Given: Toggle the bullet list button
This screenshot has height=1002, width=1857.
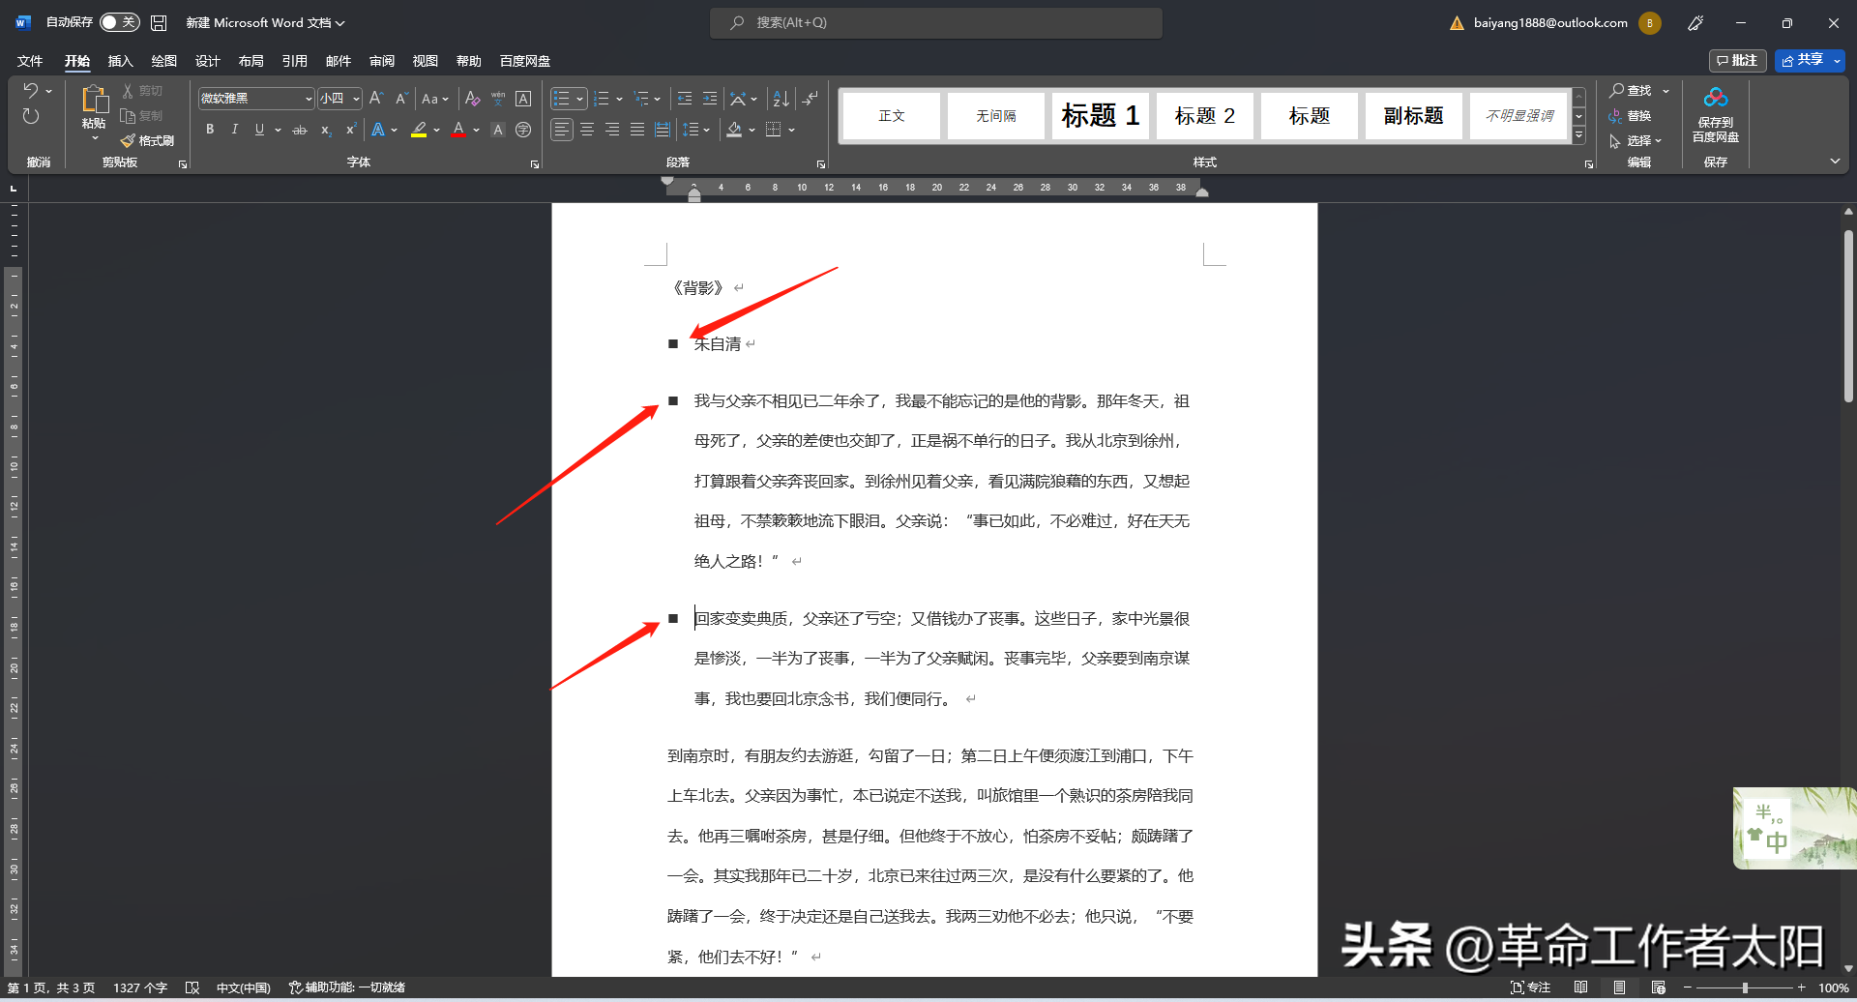Looking at the screenshot, I should pos(562,99).
